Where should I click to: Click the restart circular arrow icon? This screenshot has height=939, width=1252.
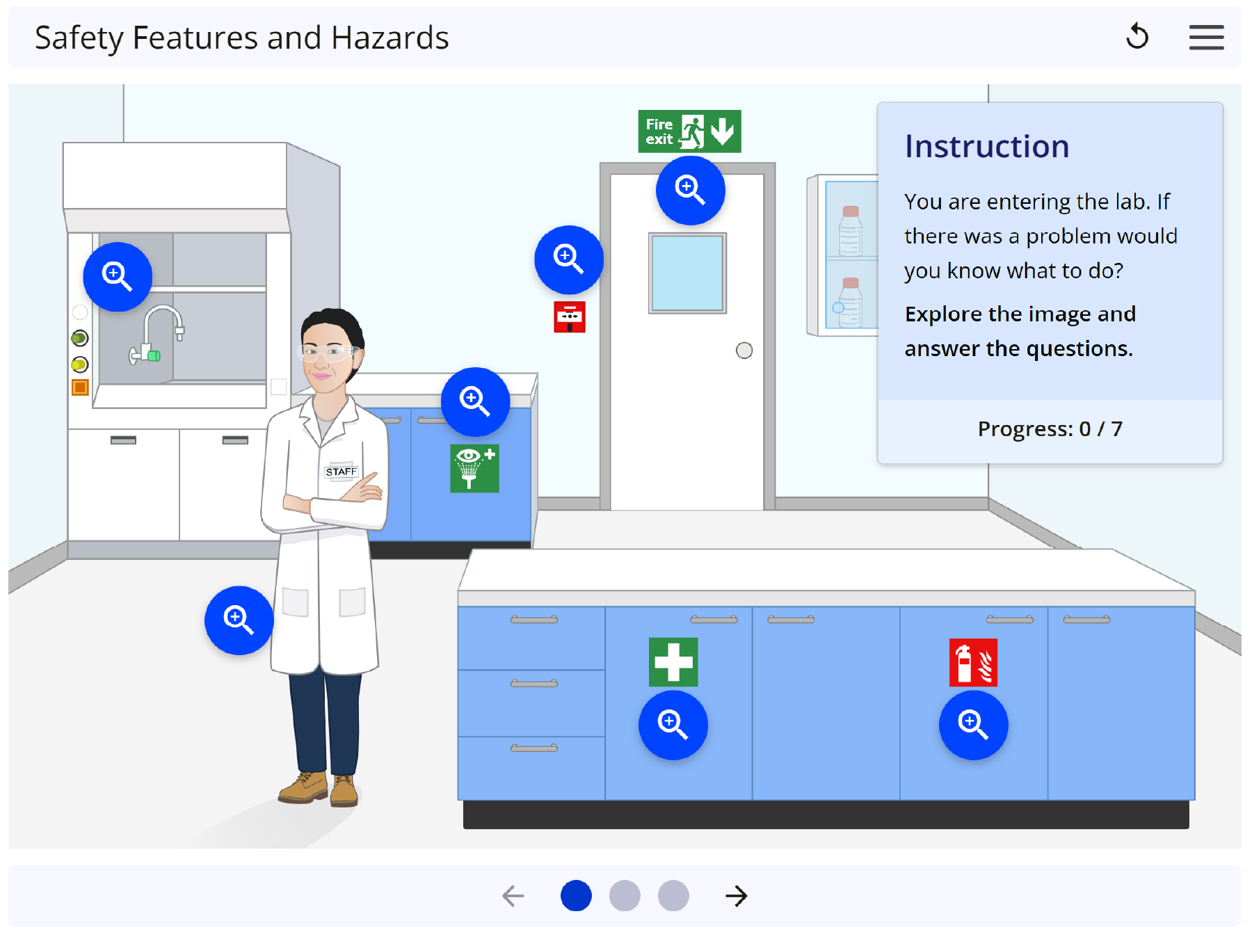(1137, 37)
